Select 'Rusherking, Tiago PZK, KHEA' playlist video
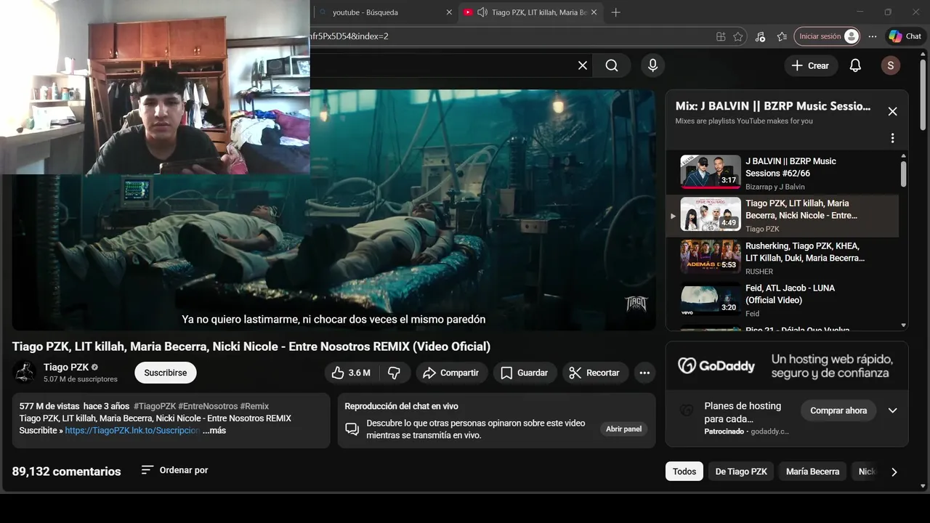Image resolution: width=930 pixels, height=523 pixels. [x=782, y=258]
